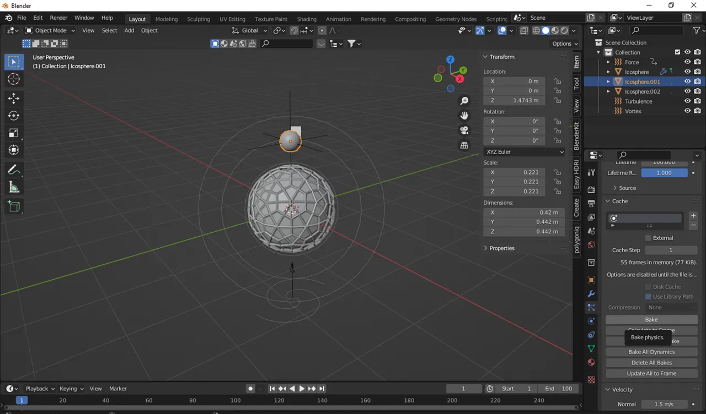Toggle Collection exclude checkbox
The width and height of the screenshot is (706, 414).
[x=677, y=52]
